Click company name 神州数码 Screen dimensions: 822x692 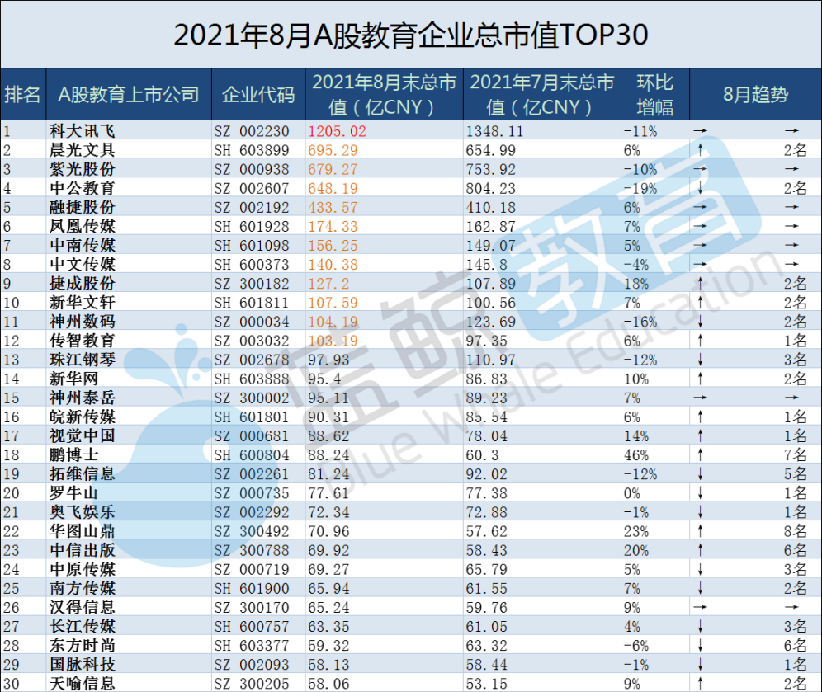[x=82, y=322]
